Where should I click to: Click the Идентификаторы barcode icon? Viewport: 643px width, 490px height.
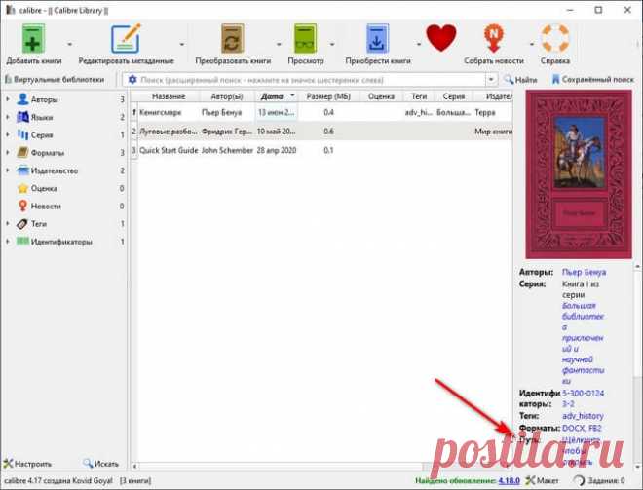(x=22, y=242)
